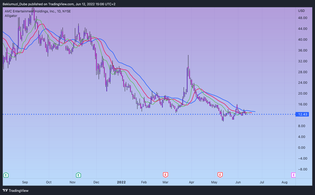This screenshot has height=195, width=315.
Task: Click the 16.00 price axis label
Action: tap(303, 104)
